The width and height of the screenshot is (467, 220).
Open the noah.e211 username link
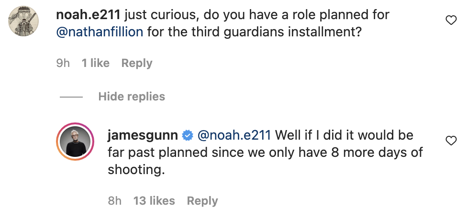89,15
